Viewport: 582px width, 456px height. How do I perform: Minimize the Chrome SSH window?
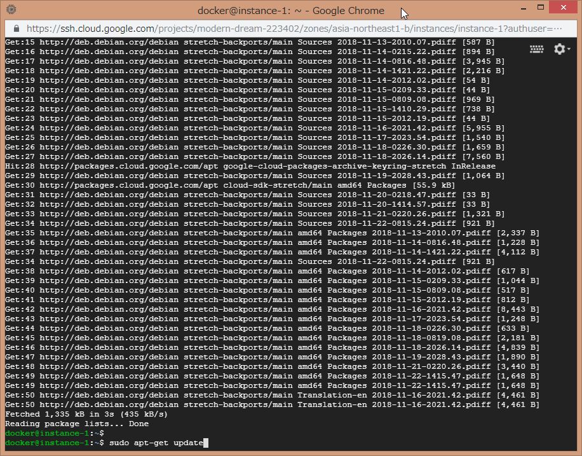click(x=524, y=8)
